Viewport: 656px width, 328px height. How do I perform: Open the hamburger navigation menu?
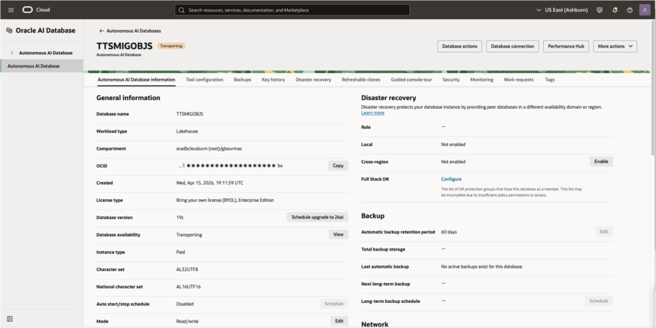11,10
